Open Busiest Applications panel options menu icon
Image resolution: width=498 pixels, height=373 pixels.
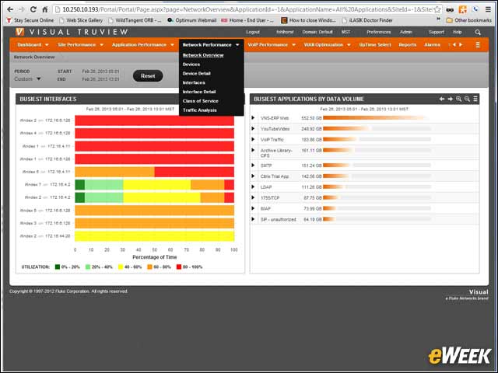(x=475, y=99)
